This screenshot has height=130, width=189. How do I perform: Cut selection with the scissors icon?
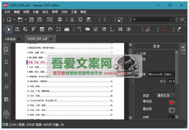click(x=72, y=19)
